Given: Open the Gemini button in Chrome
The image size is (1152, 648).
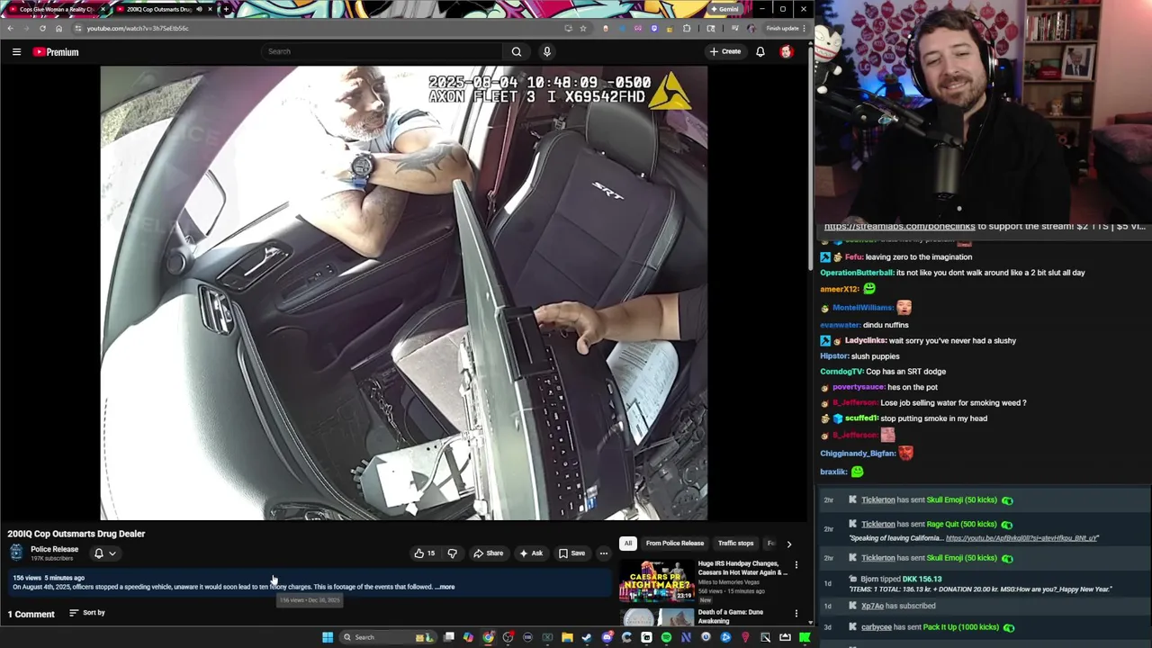Looking at the screenshot, I should pos(724,9).
